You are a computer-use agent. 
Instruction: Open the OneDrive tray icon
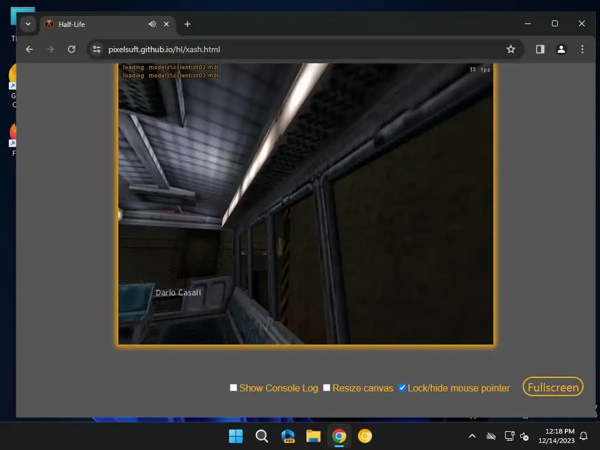[x=491, y=436]
